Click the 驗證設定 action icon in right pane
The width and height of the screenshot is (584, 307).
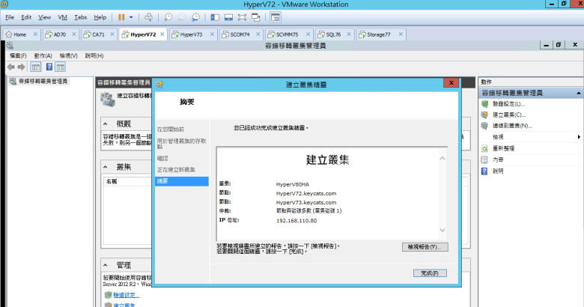(485, 104)
